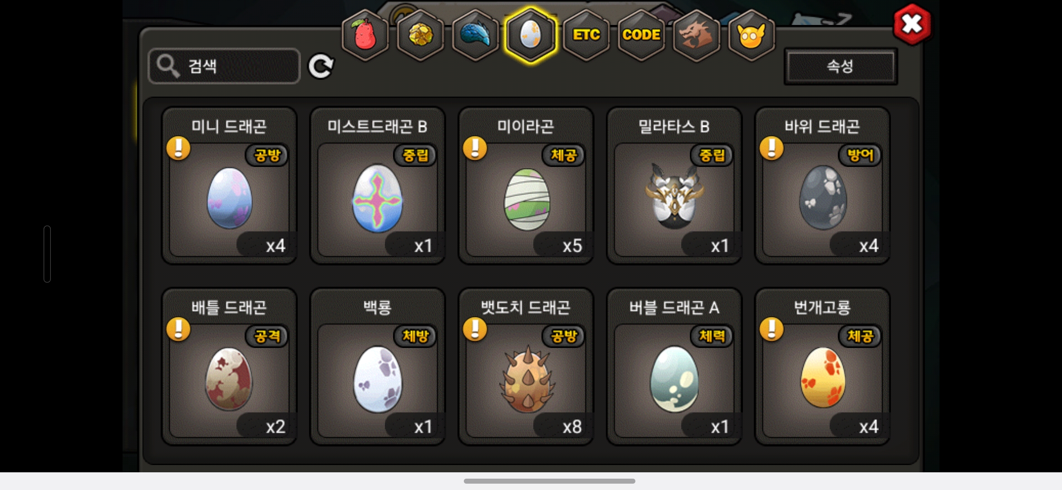Screen dimensions: 1062x490
Task: Open the 속성 attribute filter button
Action: 841,66
